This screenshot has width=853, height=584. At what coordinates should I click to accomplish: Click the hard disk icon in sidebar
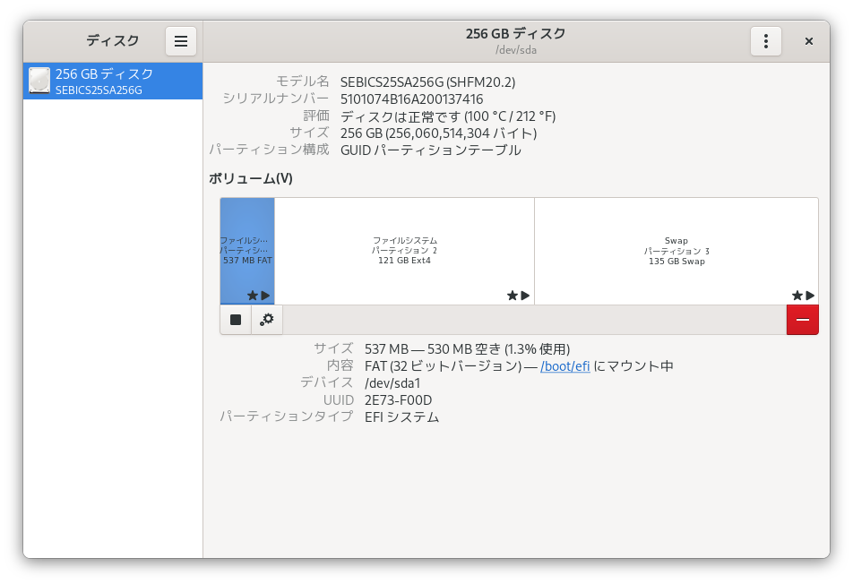point(39,81)
